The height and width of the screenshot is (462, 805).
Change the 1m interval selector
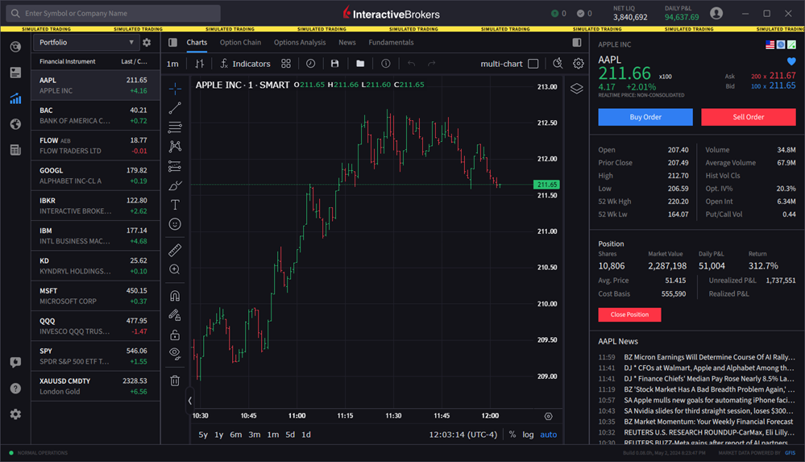[x=172, y=64]
